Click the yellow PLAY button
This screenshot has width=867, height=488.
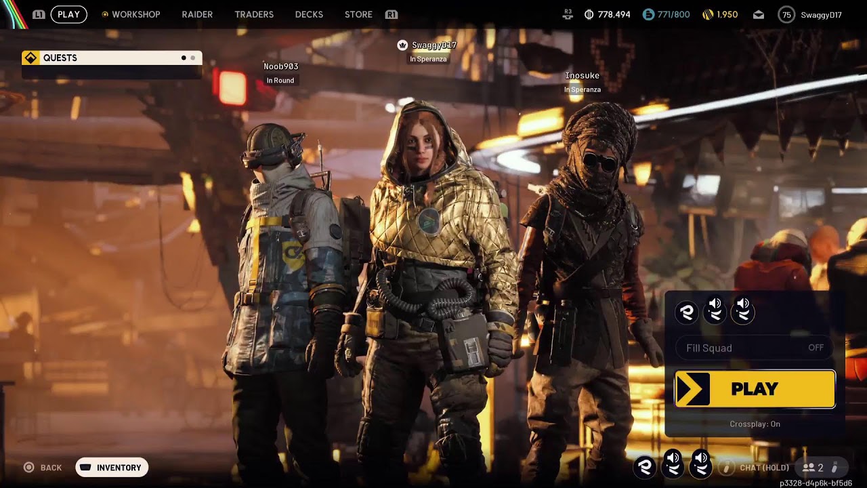coord(755,389)
